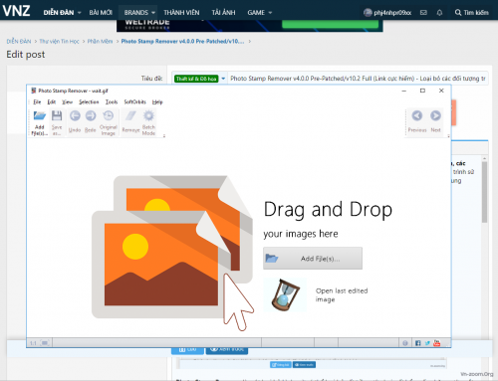Screen dimensions: 498x381
Task: Open the SoftOrbits menu
Action: pyautogui.click(x=134, y=102)
